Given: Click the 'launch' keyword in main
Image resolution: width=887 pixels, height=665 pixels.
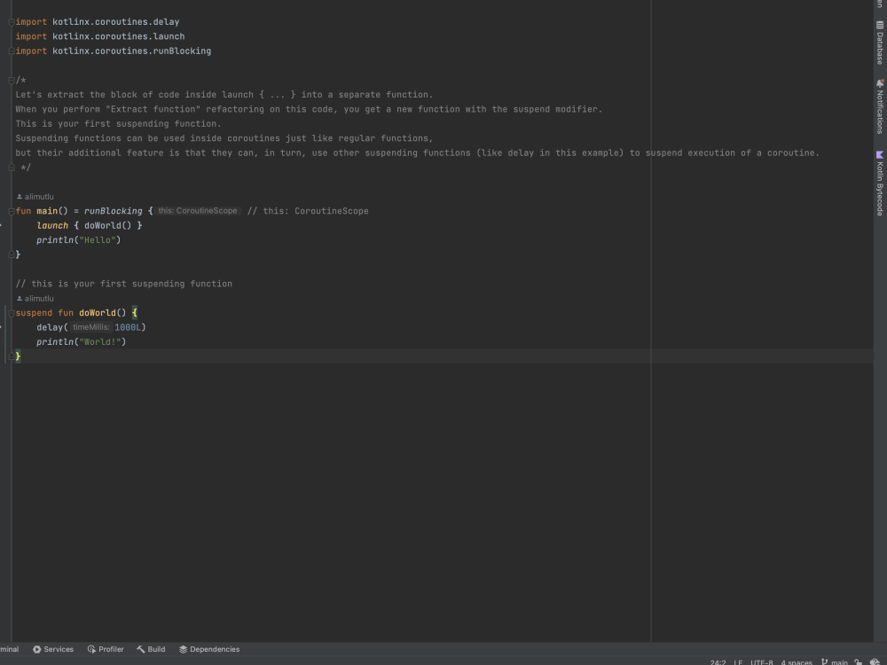Looking at the screenshot, I should (52, 225).
